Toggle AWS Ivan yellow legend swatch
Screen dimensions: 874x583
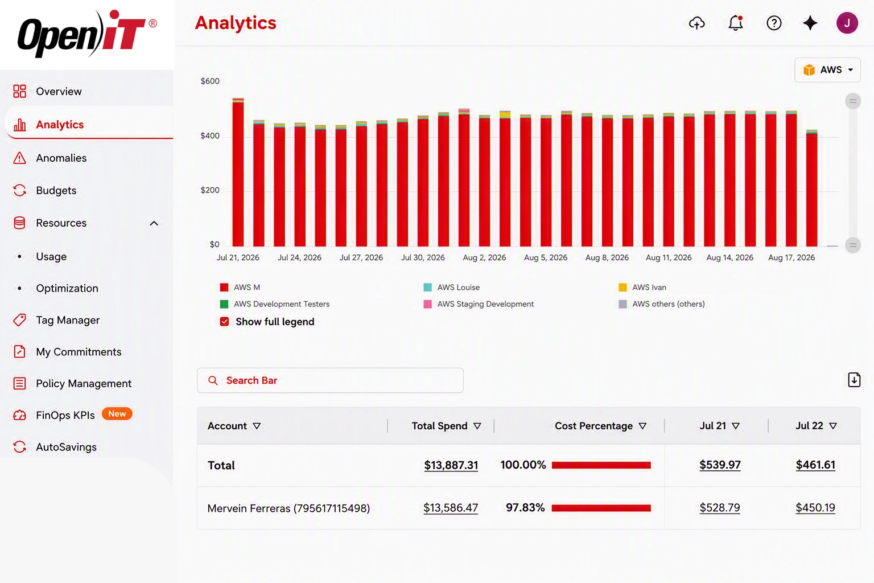coord(622,288)
